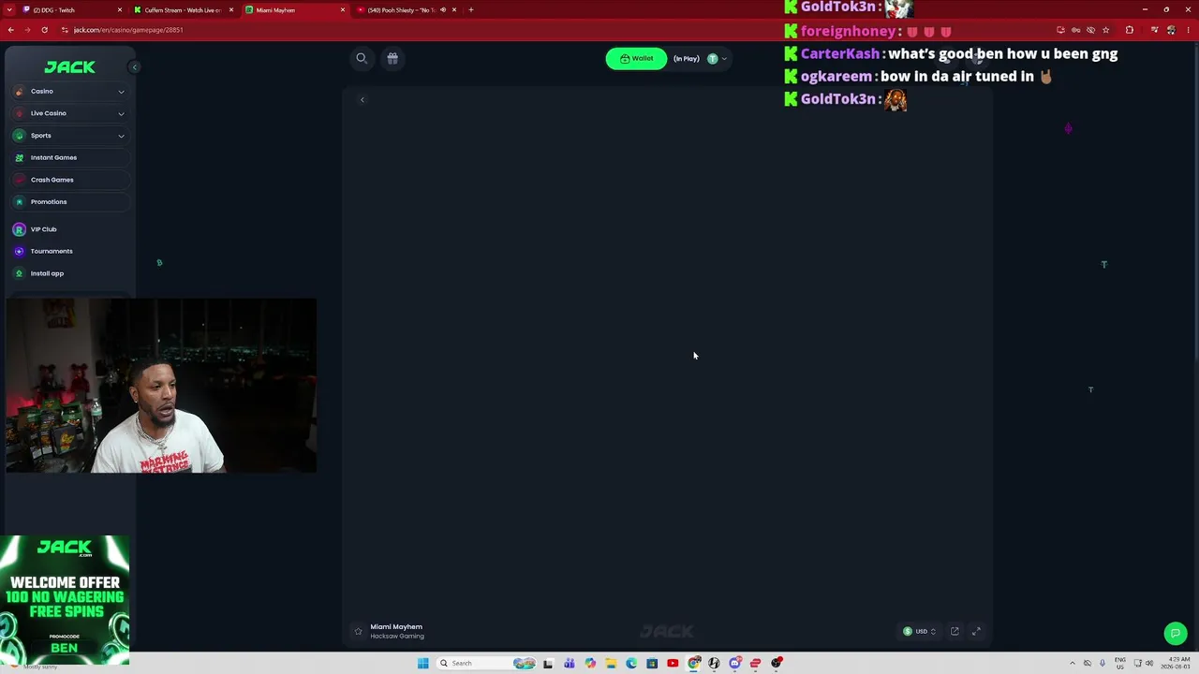The image size is (1199, 674).
Task: Open File Explorer from the taskbar
Action: click(611, 663)
